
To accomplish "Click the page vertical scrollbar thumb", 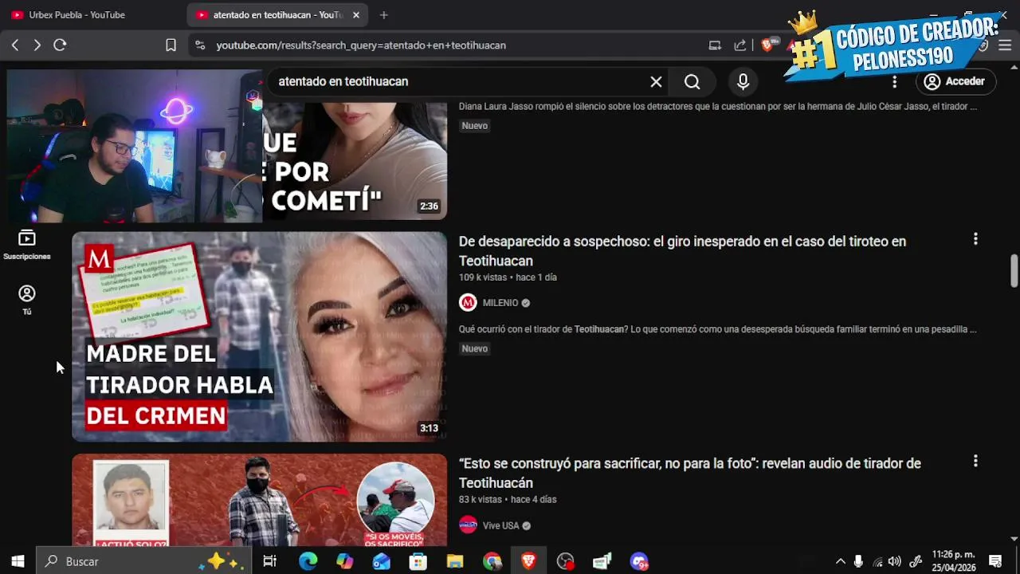I will tap(1014, 271).
